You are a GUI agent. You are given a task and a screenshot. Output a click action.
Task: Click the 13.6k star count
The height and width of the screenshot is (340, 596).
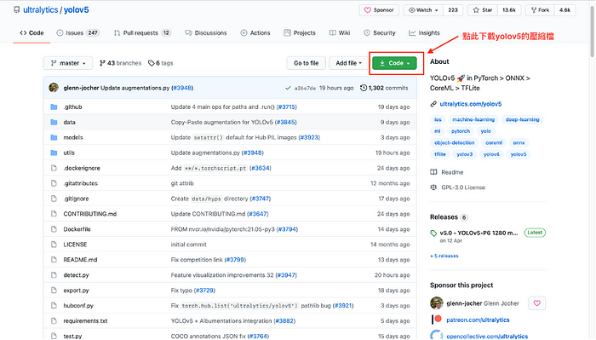(x=509, y=10)
